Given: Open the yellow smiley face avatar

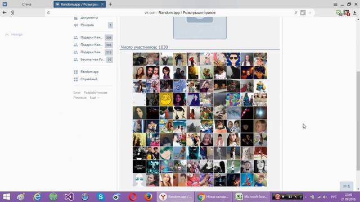Looking at the screenshot, I should click(166, 99).
